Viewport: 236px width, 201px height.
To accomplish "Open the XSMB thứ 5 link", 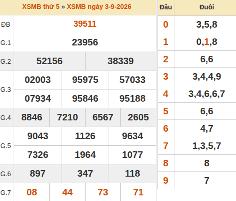I will click(x=41, y=7).
